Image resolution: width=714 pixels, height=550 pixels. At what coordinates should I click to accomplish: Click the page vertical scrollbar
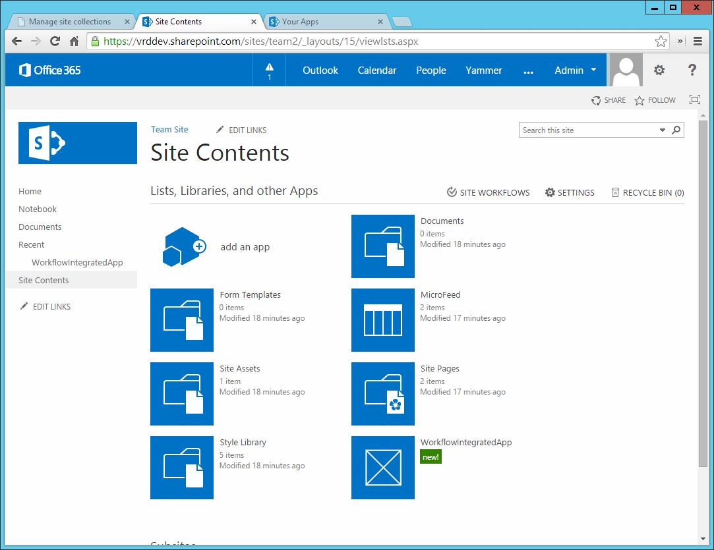pos(703,292)
